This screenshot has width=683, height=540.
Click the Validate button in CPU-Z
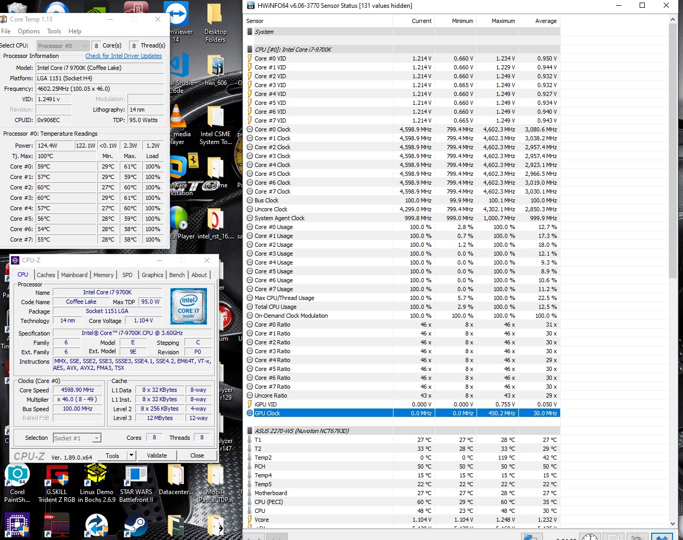click(x=157, y=455)
